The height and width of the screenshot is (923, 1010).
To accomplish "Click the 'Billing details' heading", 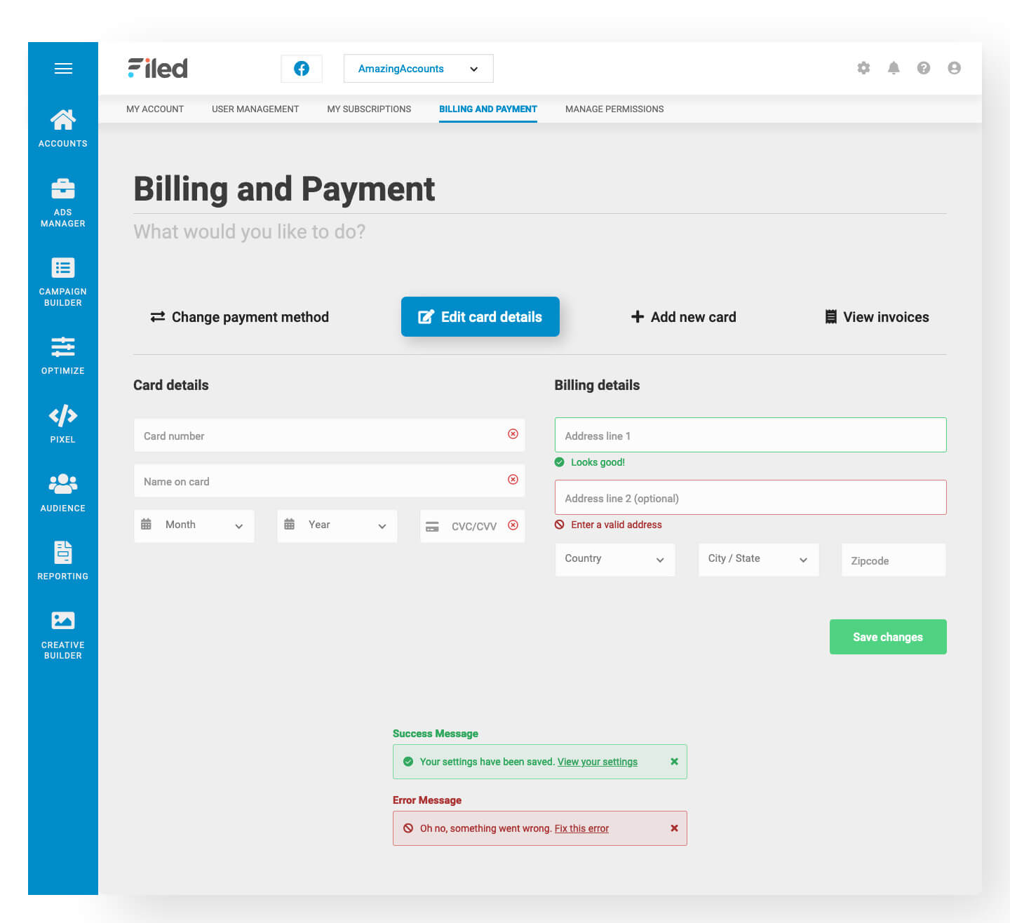I will coord(597,385).
